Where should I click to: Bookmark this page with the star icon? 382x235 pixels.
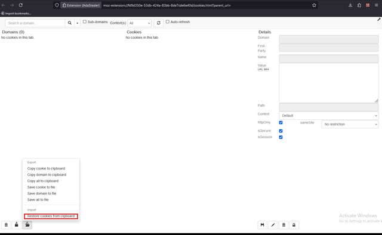tap(314, 5)
